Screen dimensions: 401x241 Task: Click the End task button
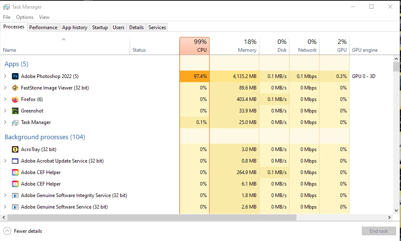pos(379,231)
